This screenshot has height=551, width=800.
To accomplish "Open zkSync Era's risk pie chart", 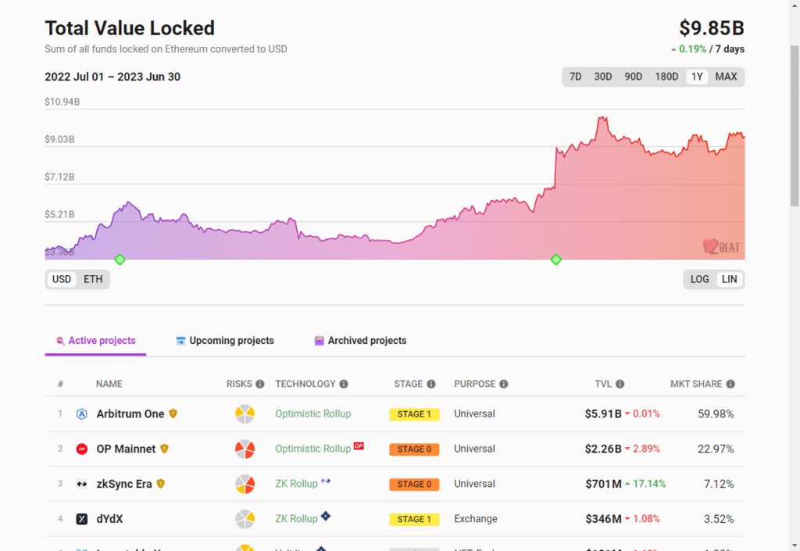I will (245, 484).
